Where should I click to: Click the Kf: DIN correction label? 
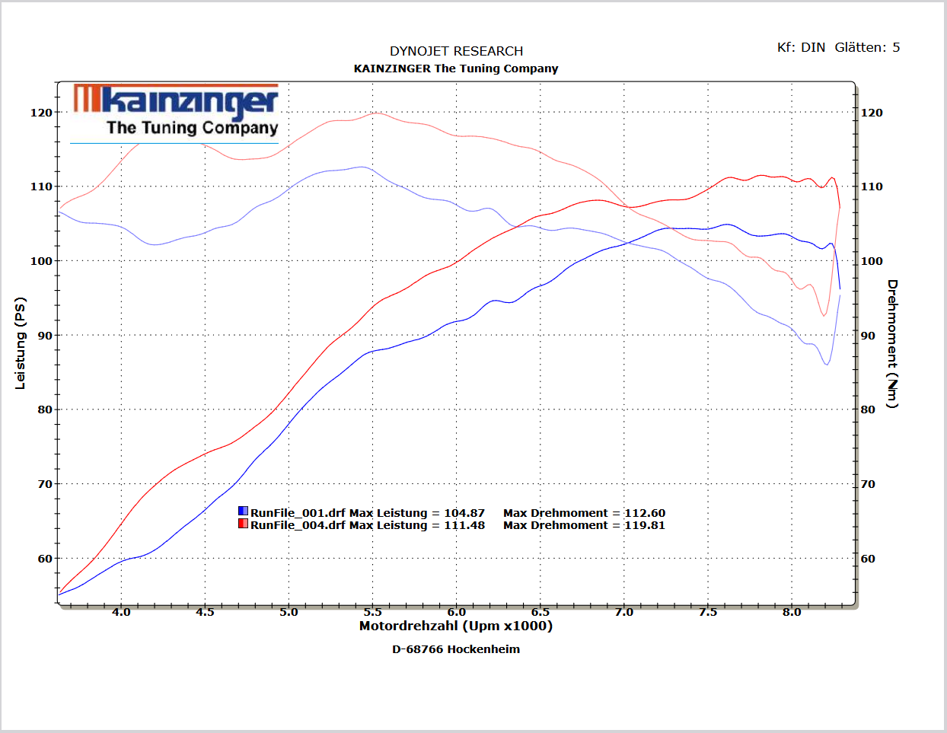pos(801,47)
